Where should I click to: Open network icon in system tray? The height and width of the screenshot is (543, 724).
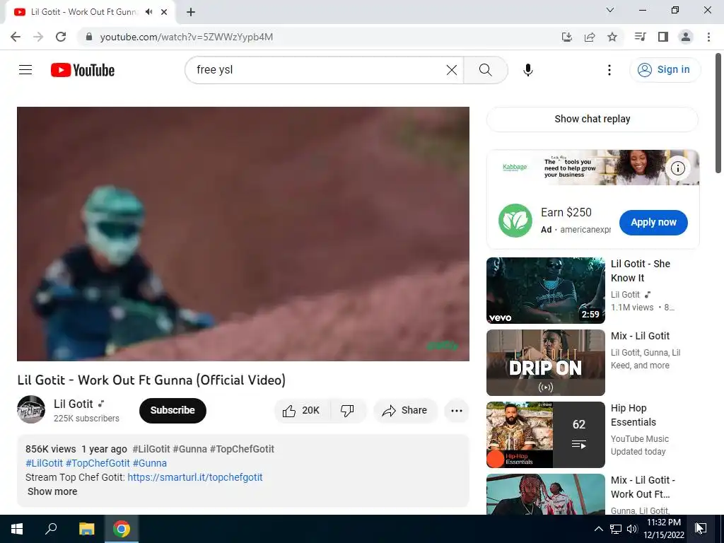616,529
